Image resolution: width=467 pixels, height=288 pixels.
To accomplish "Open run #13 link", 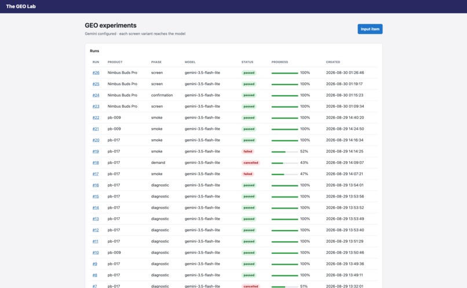I will [95, 219].
